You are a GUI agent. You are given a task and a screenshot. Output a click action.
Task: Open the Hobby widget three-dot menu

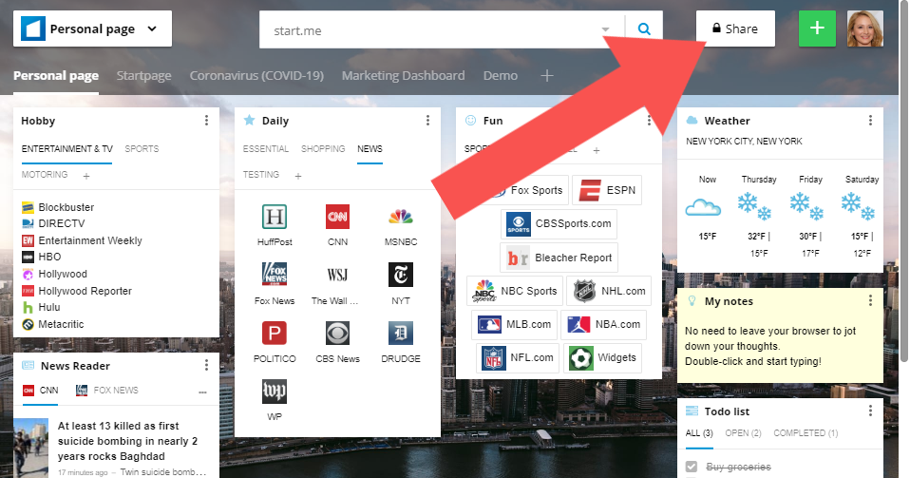tap(206, 121)
